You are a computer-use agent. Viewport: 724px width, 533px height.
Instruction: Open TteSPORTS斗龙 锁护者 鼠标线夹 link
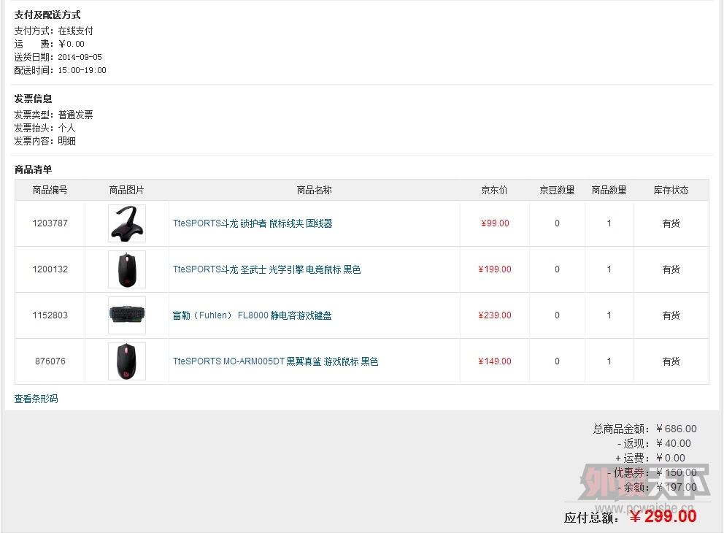tap(253, 223)
